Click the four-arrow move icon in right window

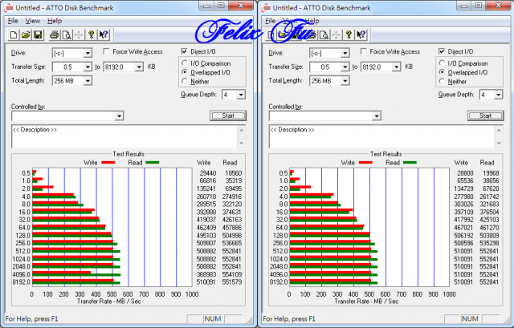tap(336, 34)
